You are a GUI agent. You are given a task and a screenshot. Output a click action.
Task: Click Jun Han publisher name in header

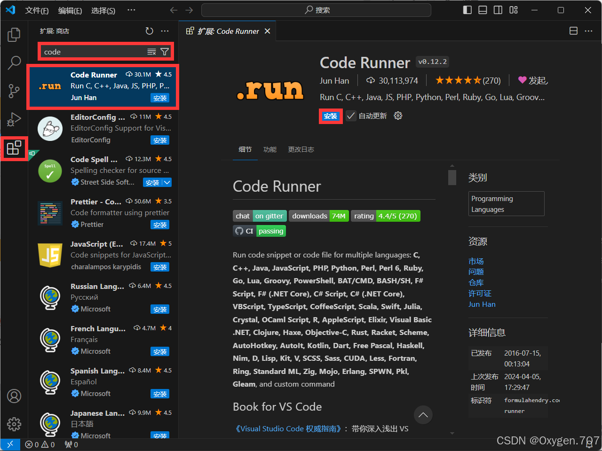(x=334, y=81)
